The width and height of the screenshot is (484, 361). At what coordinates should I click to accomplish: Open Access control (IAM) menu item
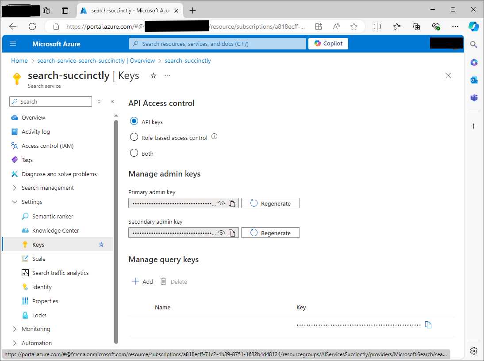(x=47, y=146)
